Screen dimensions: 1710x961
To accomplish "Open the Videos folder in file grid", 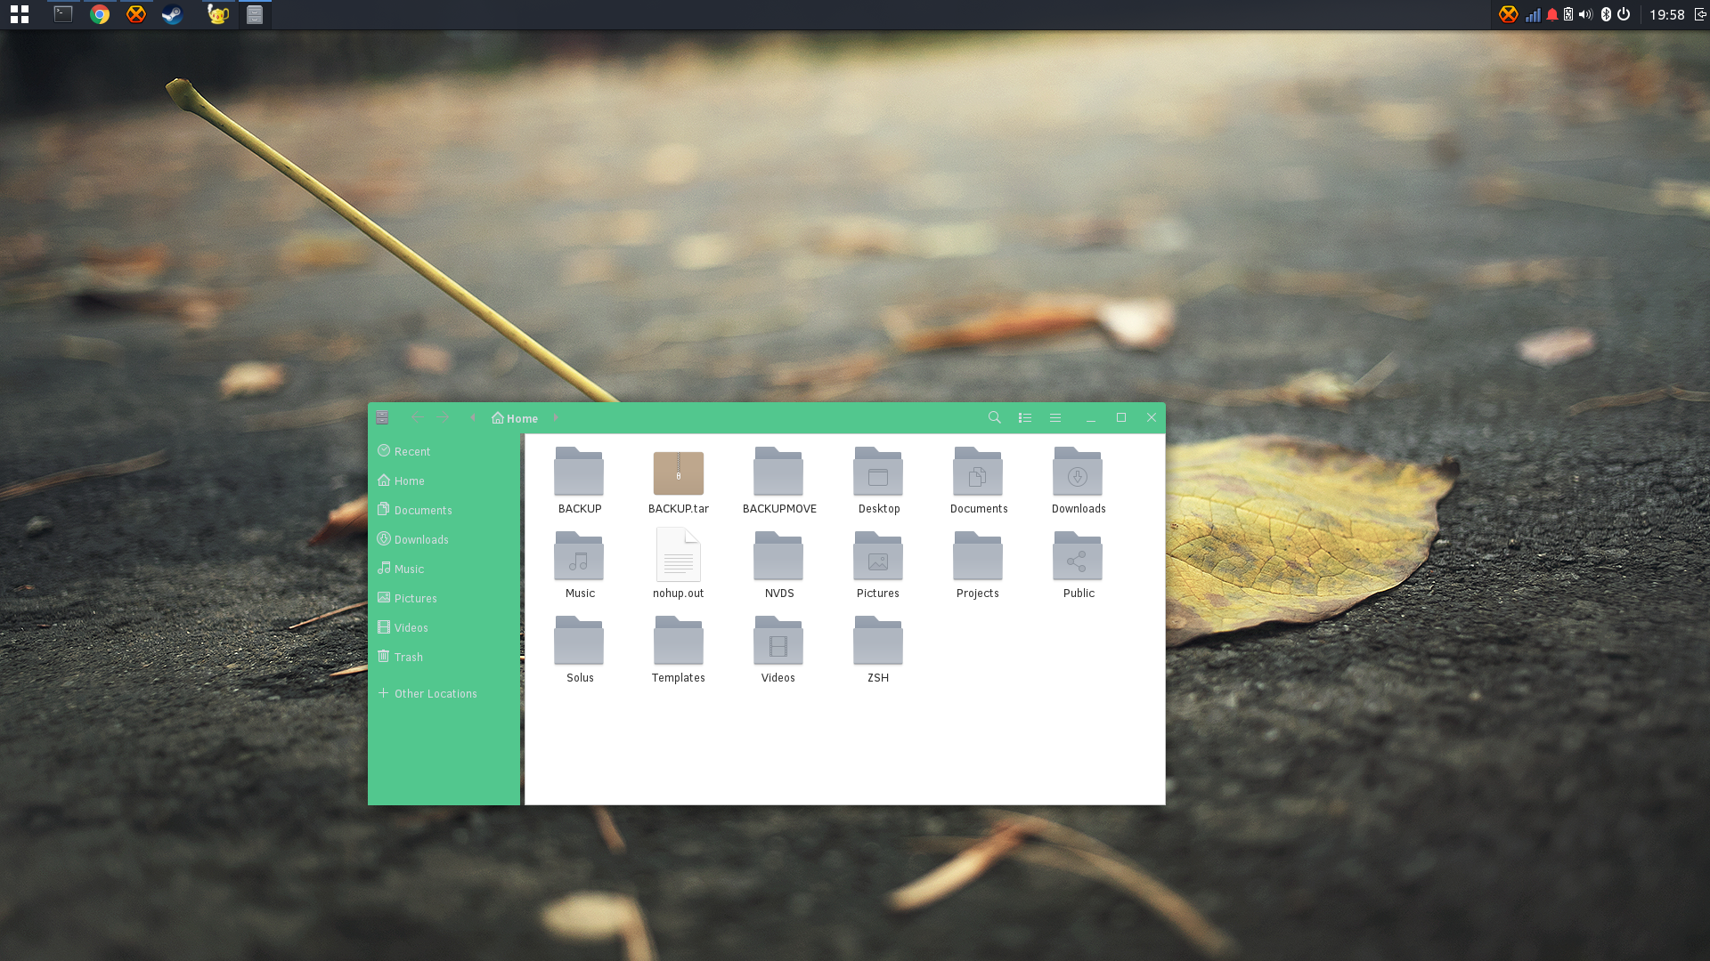I will [778, 650].
